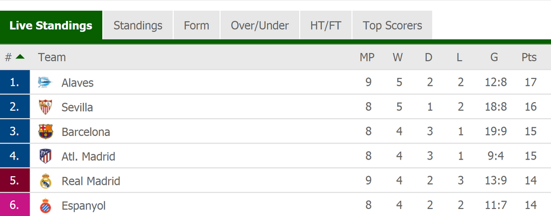Click the Barcelona club crest icon

point(46,132)
